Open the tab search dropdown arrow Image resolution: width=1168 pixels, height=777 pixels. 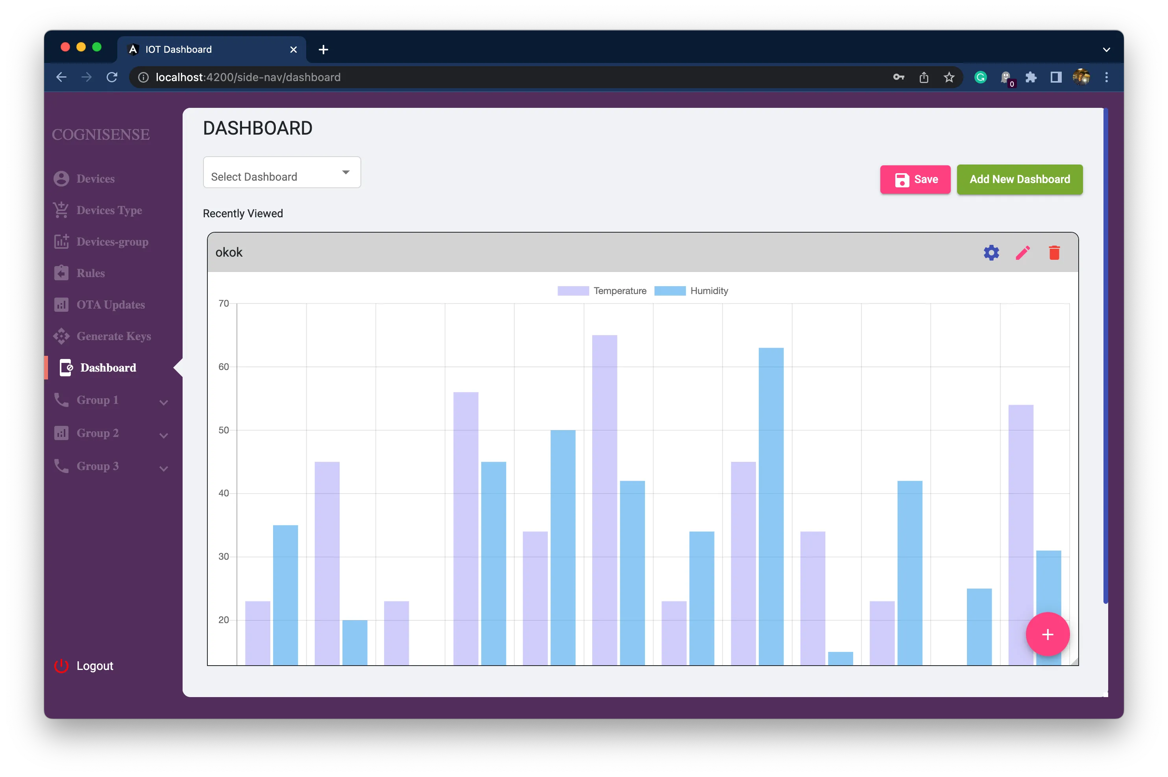pyautogui.click(x=1107, y=50)
